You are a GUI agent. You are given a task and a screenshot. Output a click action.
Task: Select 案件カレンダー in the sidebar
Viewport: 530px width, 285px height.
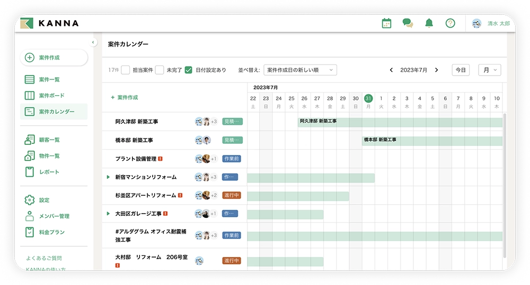(54, 112)
